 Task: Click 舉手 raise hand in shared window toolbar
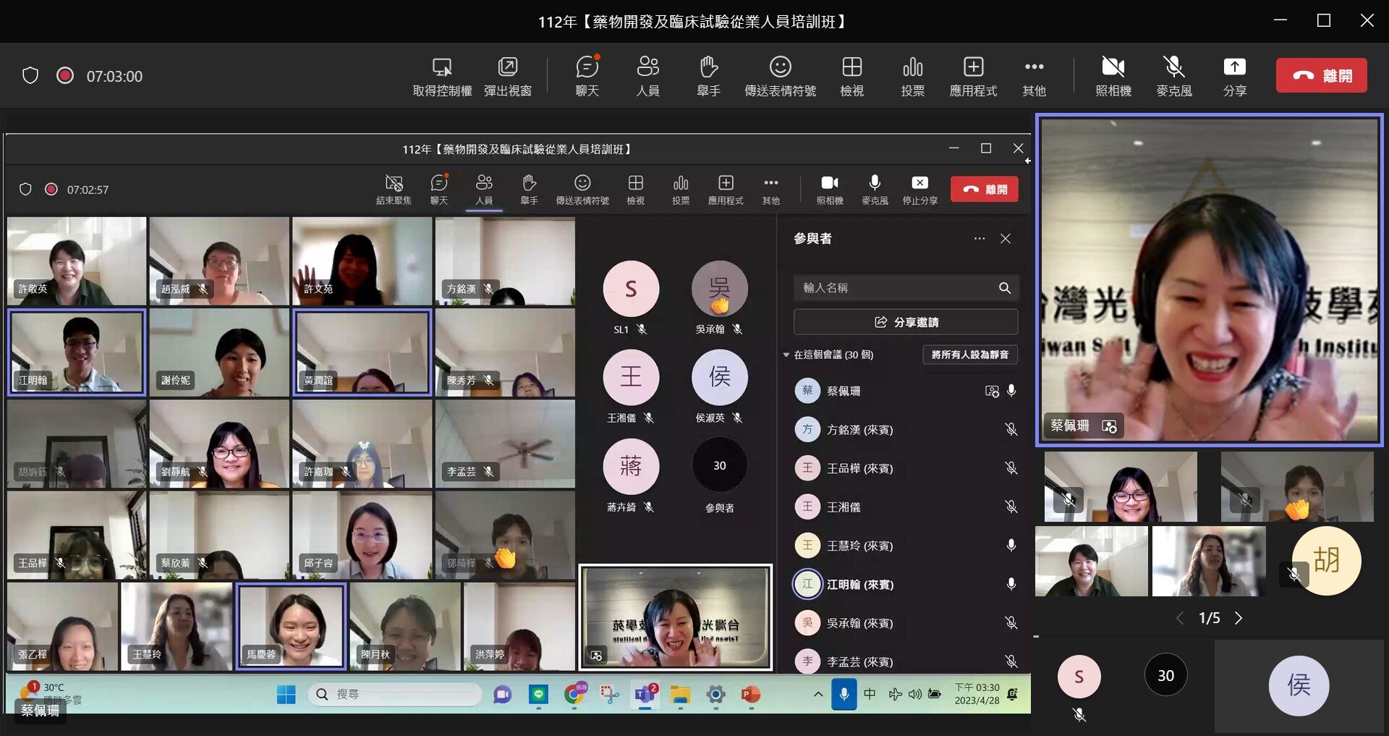pos(529,190)
